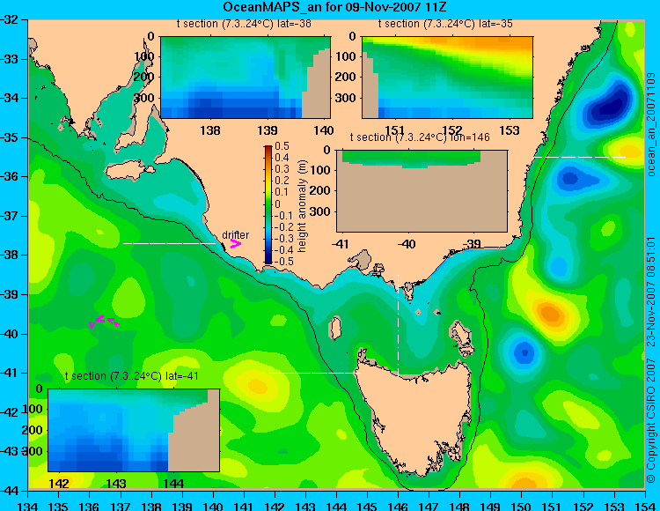Click Kangaroo Island on the map

128,171
